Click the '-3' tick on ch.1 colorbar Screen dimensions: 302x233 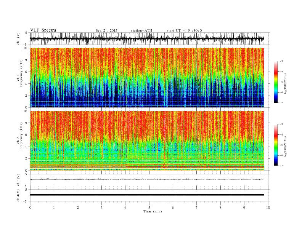(x=281, y=61)
